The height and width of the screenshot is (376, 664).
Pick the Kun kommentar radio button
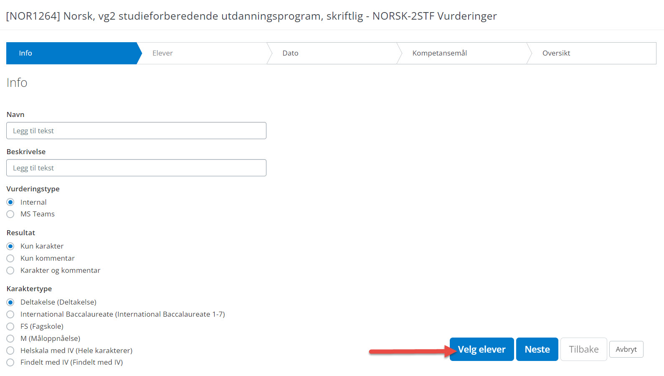(10, 259)
